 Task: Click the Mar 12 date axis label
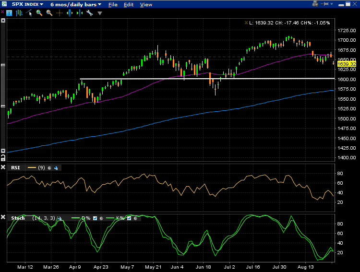25,267
